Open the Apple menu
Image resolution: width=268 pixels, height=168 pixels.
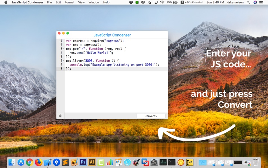(x=6, y=2)
